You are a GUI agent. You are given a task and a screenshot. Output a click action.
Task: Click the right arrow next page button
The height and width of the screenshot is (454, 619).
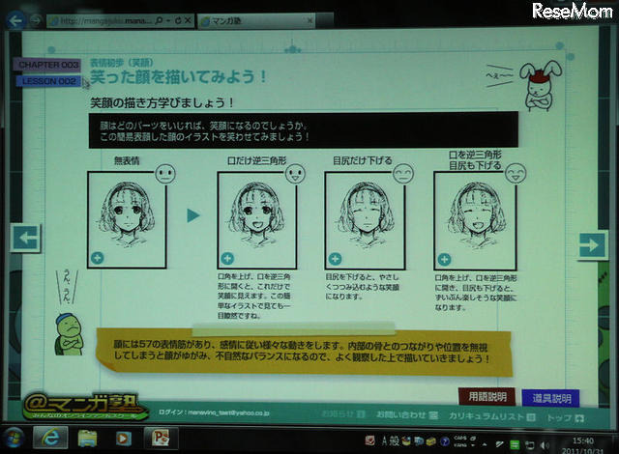[592, 245]
